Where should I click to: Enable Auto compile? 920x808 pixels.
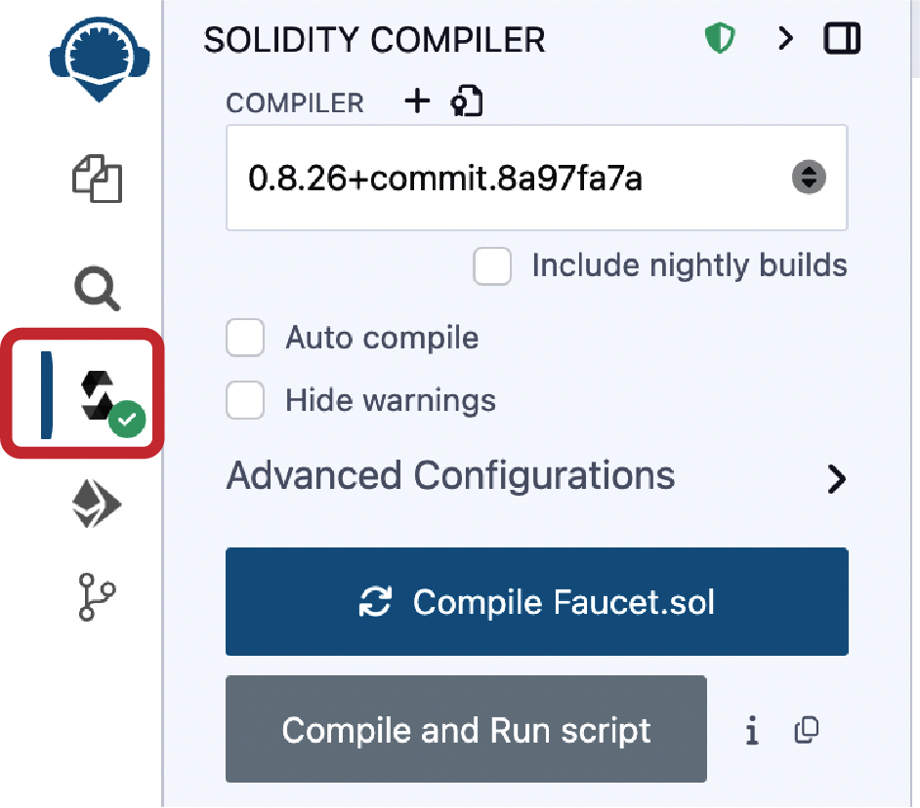[x=245, y=338]
